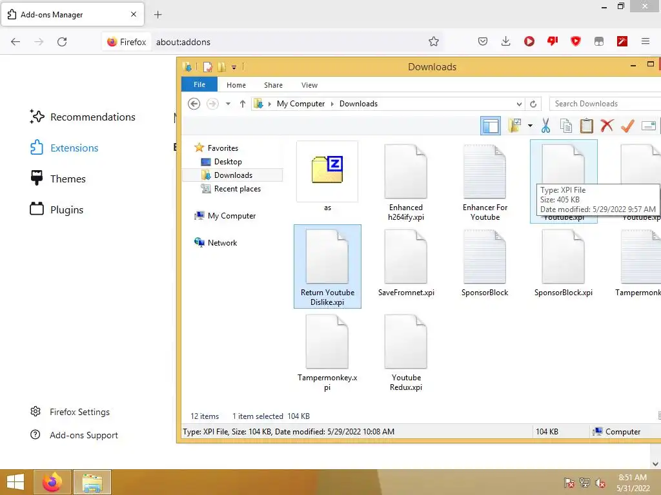Refresh the Downloads folder view

tap(533, 104)
